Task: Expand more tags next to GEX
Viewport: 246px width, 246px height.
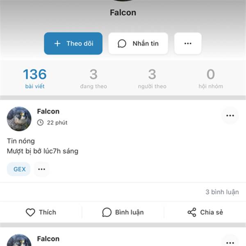Action: click(x=41, y=169)
